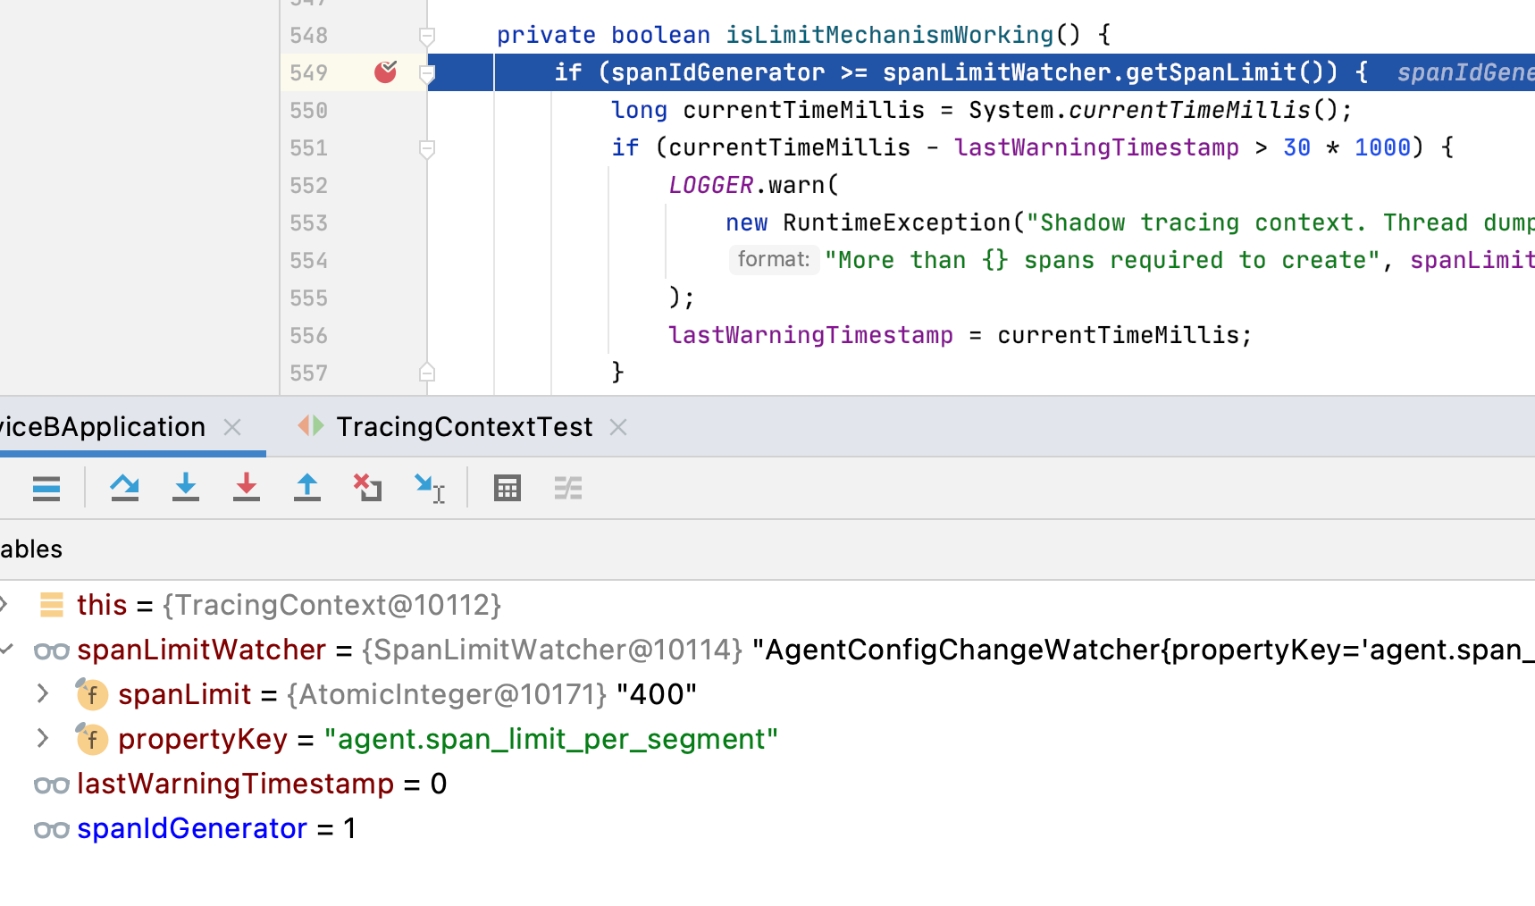This screenshot has height=906, width=1535.
Task: Open the Evaluate Expression calculator
Action: (x=507, y=488)
